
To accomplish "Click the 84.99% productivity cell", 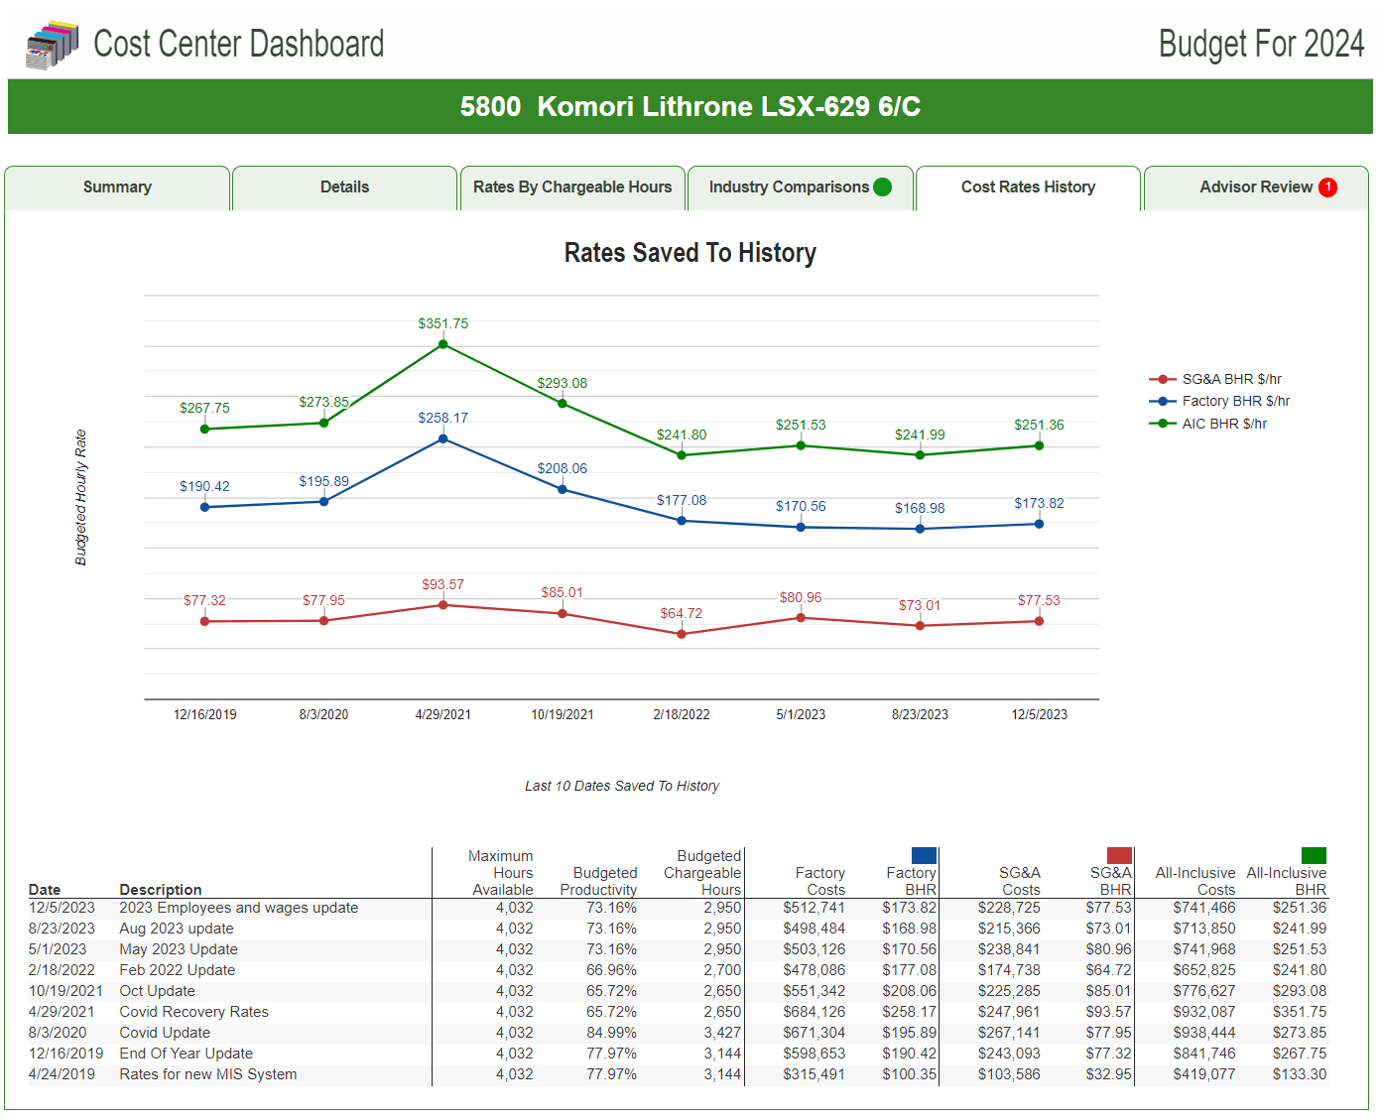I will 611,1033.
